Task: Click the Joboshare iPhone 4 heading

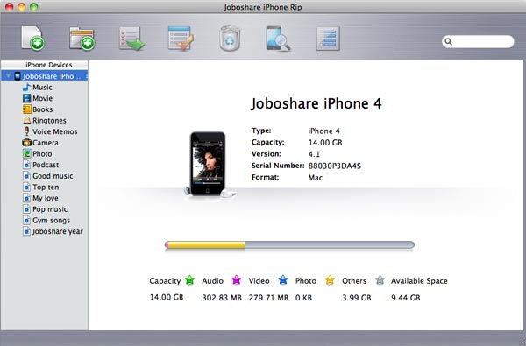Action: tap(316, 103)
